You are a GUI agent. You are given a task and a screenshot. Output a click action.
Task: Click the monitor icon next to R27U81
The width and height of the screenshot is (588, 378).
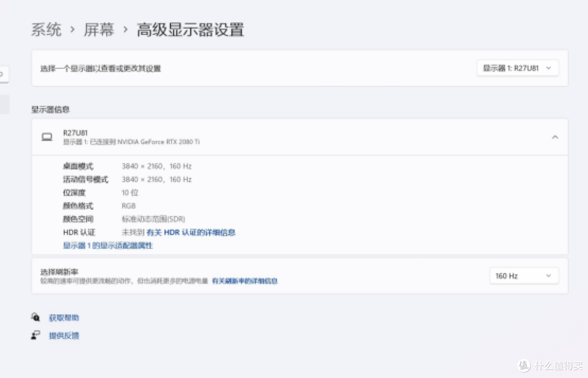[x=47, y=137]
